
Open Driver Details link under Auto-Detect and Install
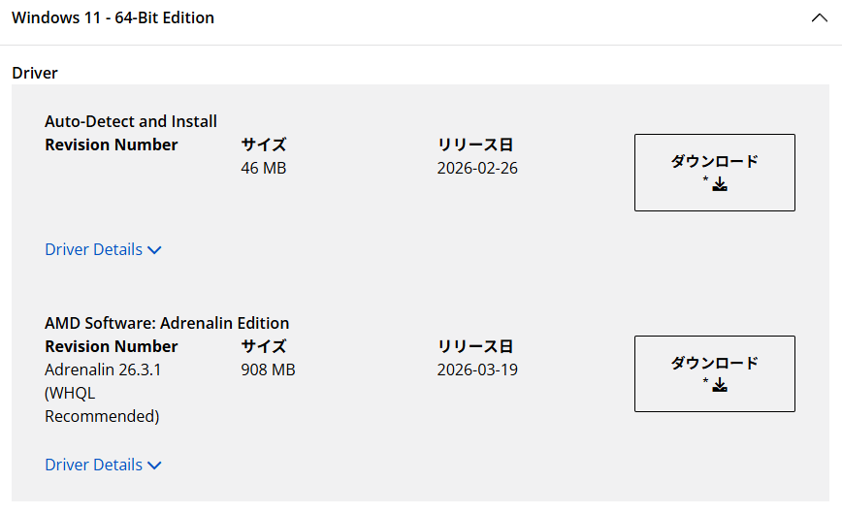[93, 249]
